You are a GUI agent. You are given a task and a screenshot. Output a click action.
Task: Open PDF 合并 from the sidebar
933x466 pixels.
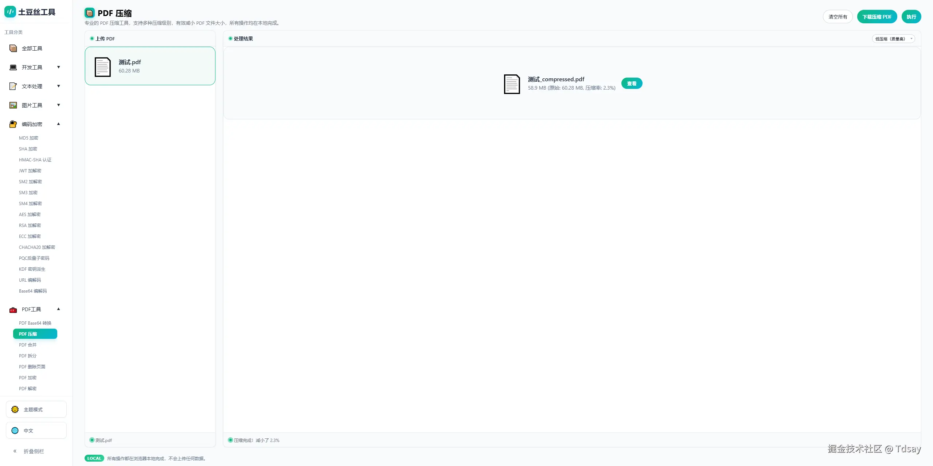point(28,345)
